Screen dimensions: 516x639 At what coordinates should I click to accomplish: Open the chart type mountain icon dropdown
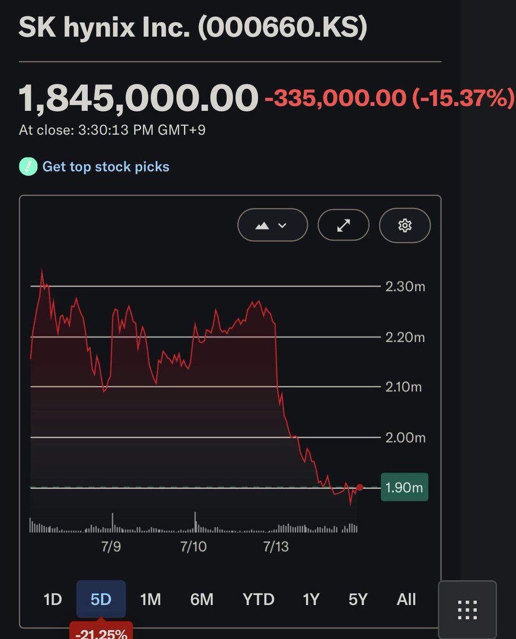pyautogui.click(x=272, y=225)
